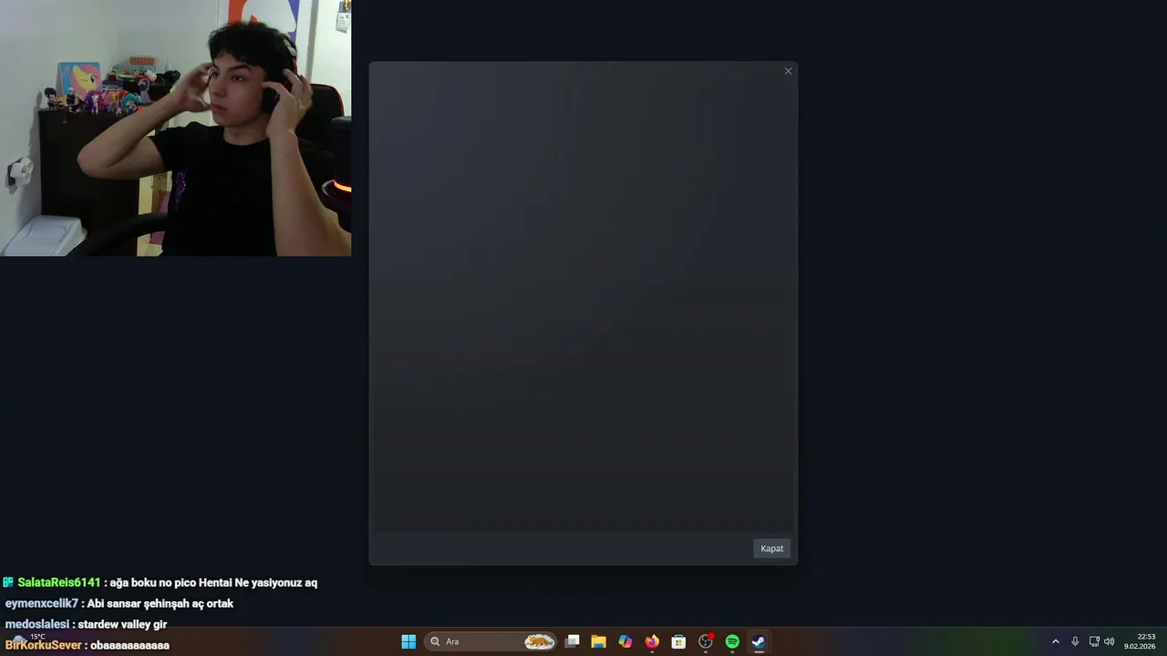Image resolution: width=1167 pixels, height=656 pixels.
Task: Click the eymenxcelik7 chat username
Action: pos(42,603)
